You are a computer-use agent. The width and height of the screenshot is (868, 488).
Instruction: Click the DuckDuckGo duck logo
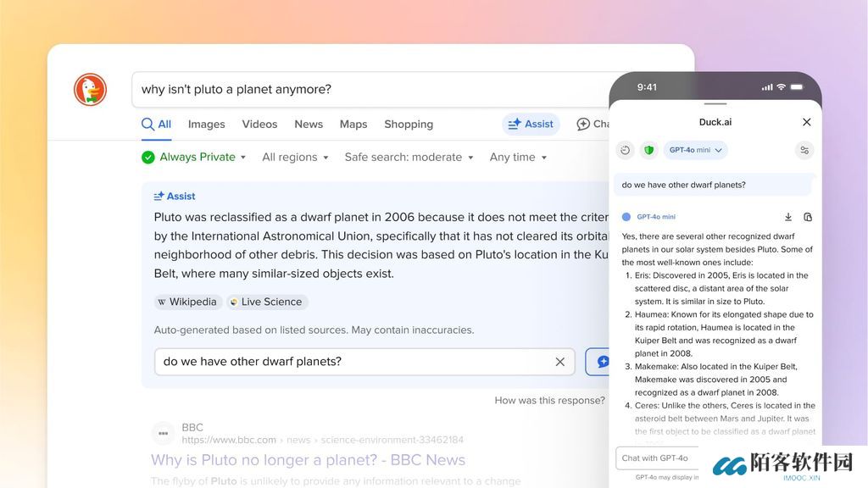pyautogui.click(x=90, y=90)
